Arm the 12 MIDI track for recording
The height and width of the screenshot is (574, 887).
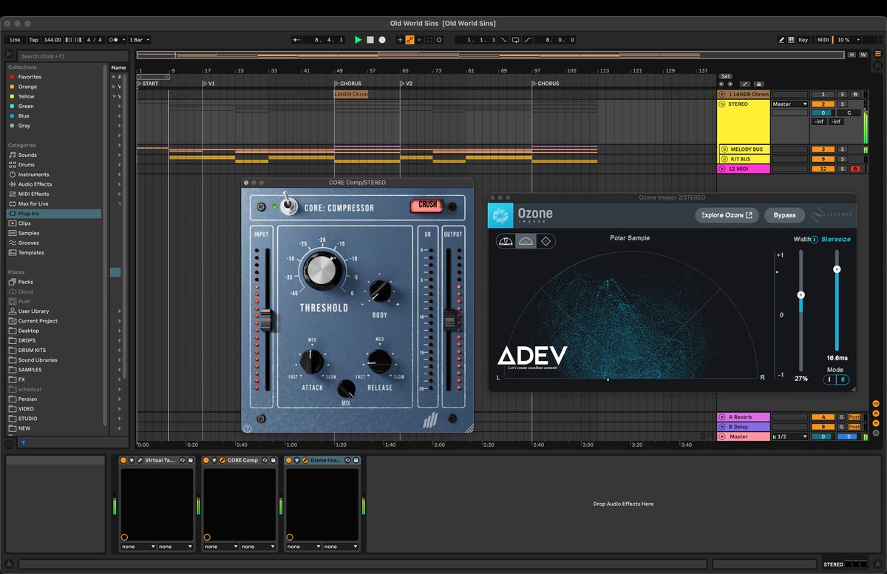855,169
